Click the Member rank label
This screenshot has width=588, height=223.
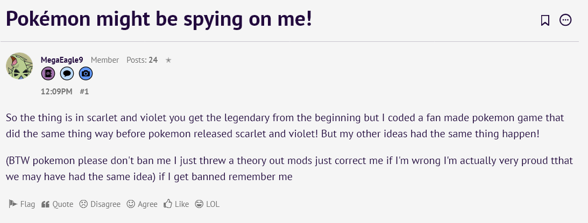click(105, 60)
